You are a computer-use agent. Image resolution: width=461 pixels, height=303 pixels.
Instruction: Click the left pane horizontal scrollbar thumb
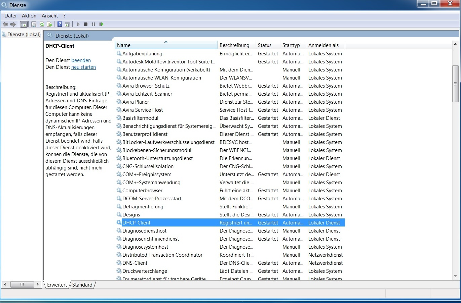click(22, 285)
